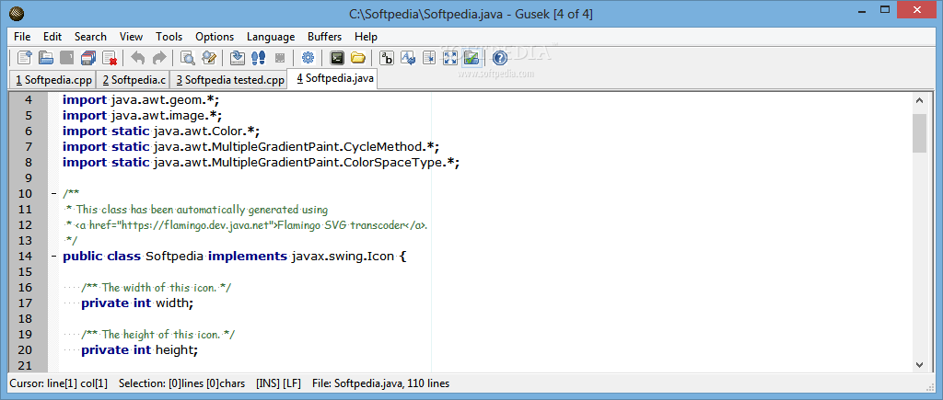
Task: Click 'File: Softpedia.java, 110 lines' in the status bar
Action: [380, 383]
